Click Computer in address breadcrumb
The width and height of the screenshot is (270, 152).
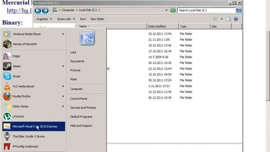click(x=68, y=10)
